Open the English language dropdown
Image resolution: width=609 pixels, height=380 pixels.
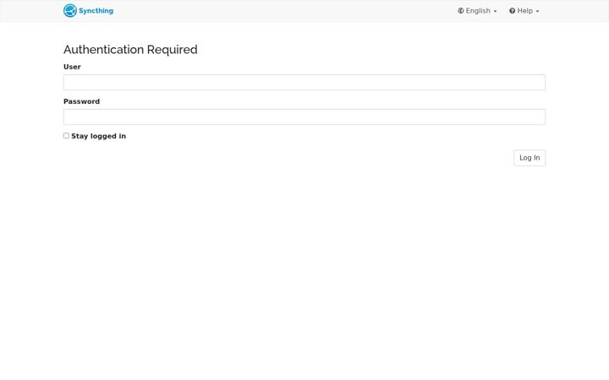point(477,11)
